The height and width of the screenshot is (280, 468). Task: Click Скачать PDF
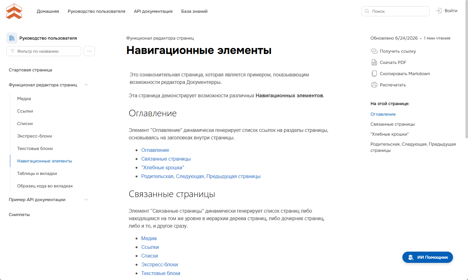pos(393,62)
